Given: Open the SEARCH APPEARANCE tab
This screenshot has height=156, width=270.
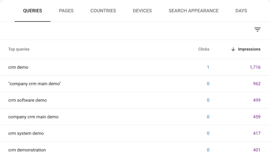Looking at the screenshot, I should 194,11.
